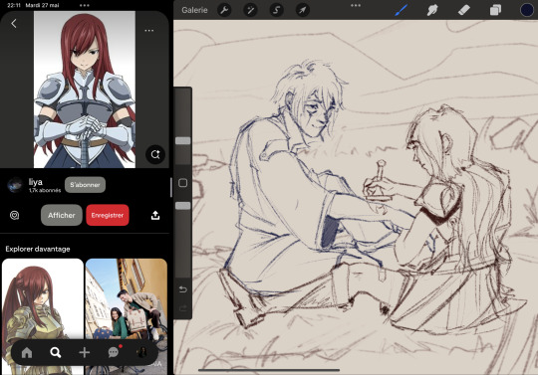Viewport: 538px width, 375px height.
Task: Open the Actions wrench menu
Action: (224, 10)
